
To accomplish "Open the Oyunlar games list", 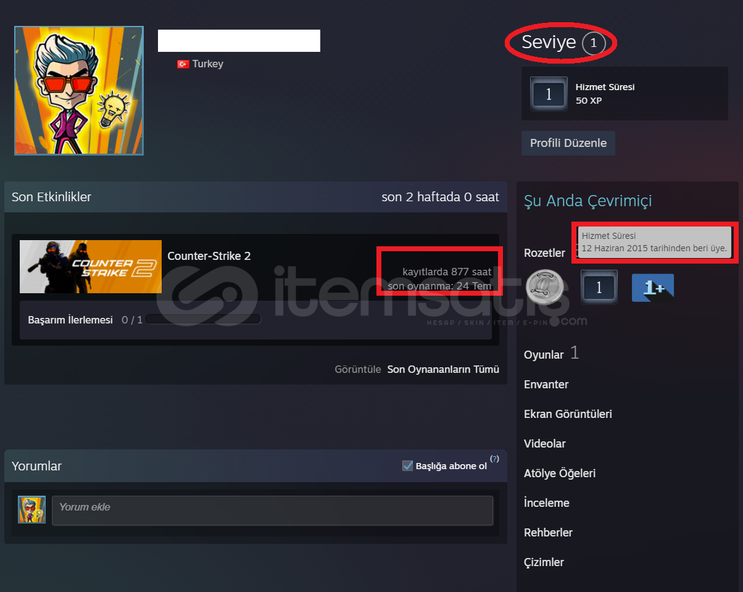I will (544, 355).
